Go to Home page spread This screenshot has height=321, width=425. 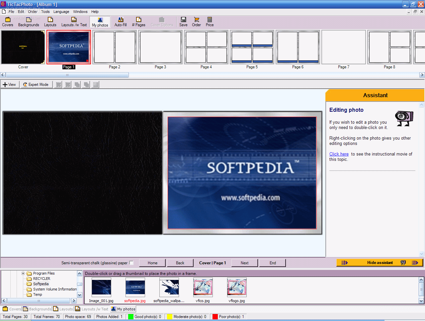[x=152, y=263]
